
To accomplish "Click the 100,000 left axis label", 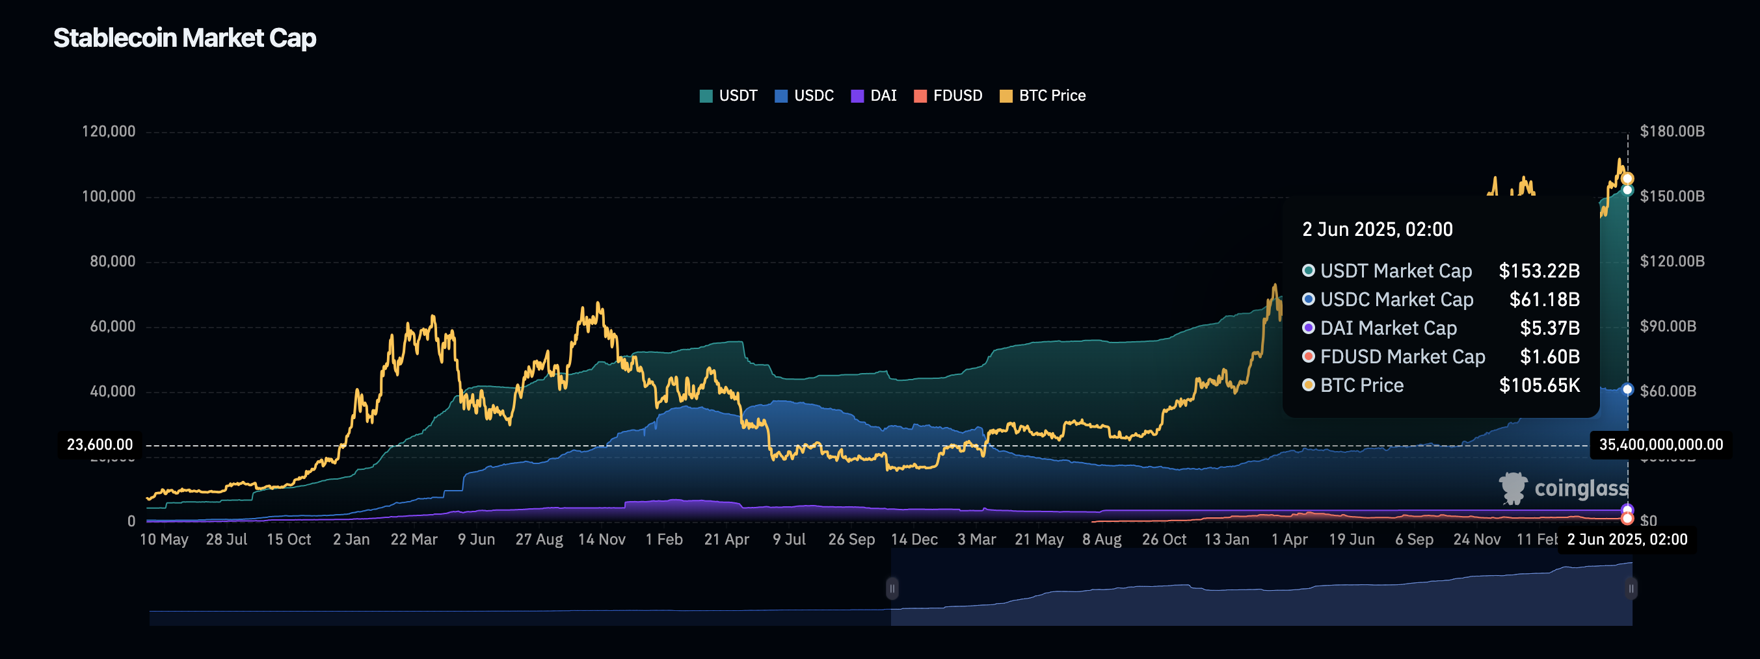I will (109, 197).
